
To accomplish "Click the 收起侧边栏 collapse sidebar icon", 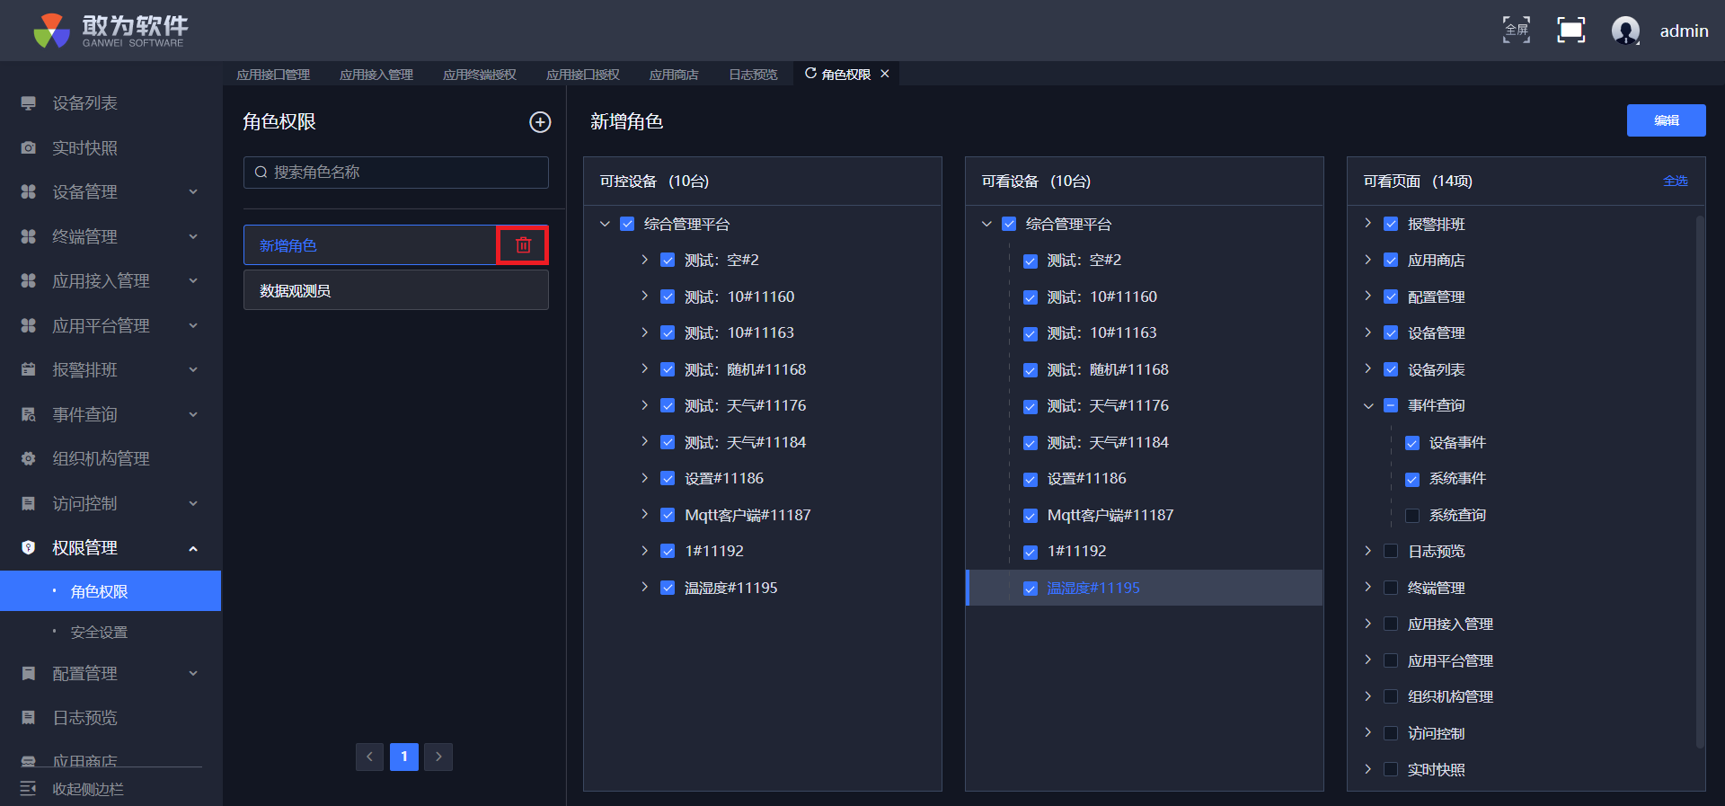I will click(28, 788).
